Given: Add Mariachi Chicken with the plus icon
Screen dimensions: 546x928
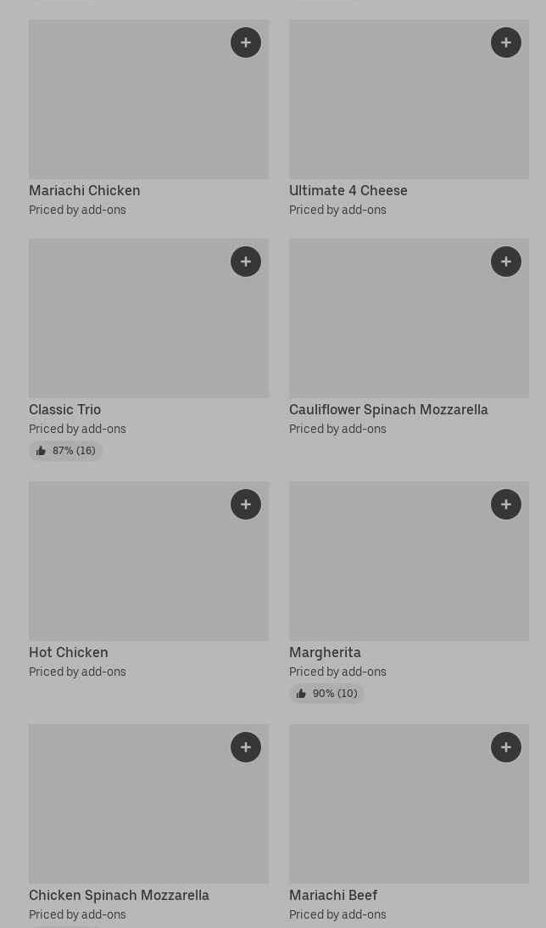Looking at the screenshot, I should (x=246, y=42).
